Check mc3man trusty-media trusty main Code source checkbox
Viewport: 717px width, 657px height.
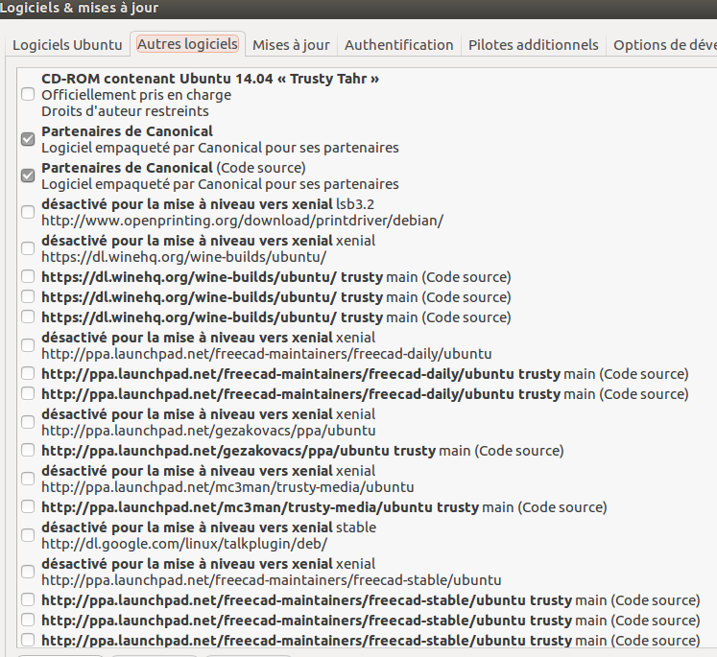tap(28, 507)
